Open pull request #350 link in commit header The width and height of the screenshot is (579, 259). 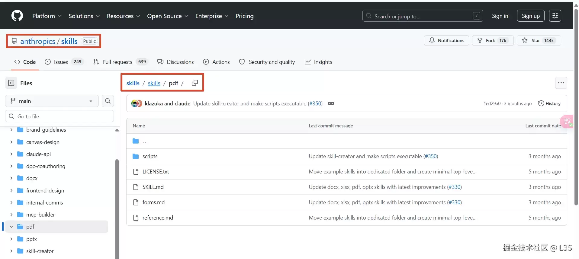(x=315, y=104)
